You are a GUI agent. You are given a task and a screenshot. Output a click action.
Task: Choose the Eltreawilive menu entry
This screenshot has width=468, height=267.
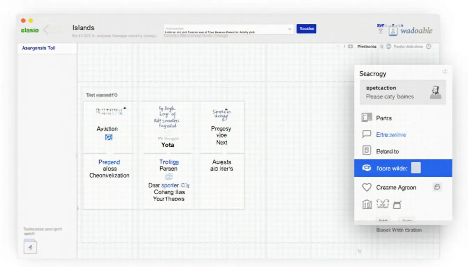[391, 135]
